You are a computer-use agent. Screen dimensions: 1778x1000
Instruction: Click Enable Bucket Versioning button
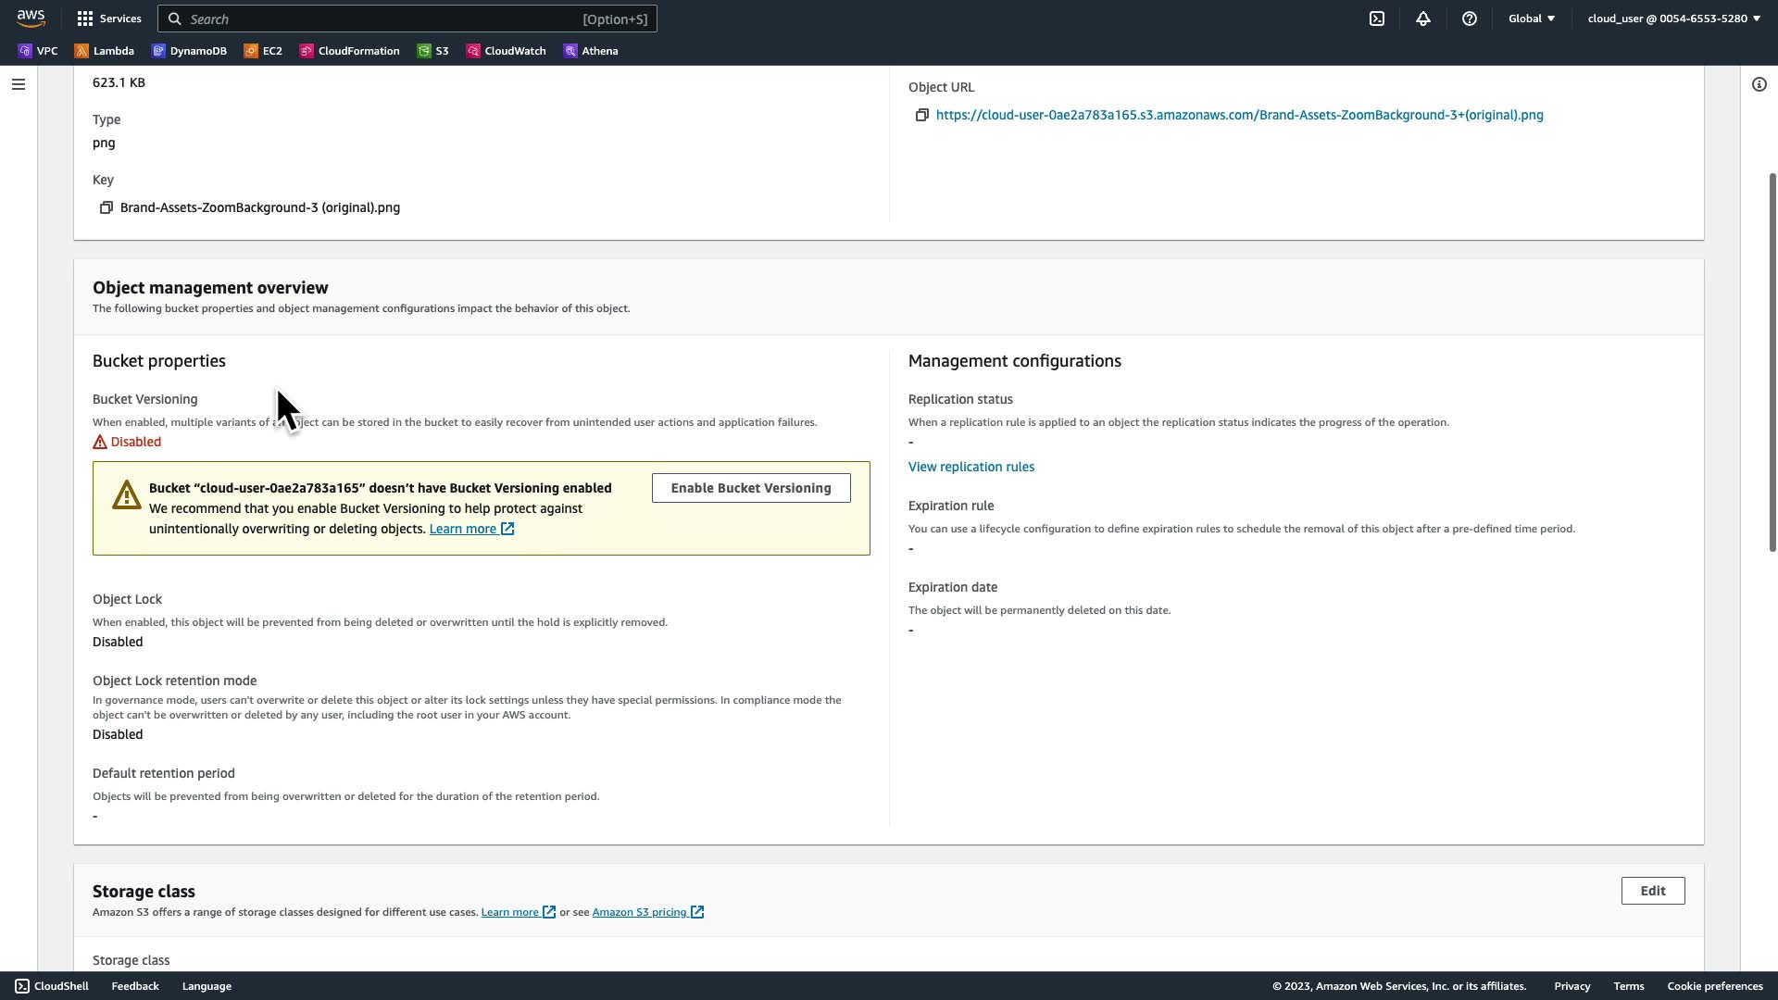751,488
